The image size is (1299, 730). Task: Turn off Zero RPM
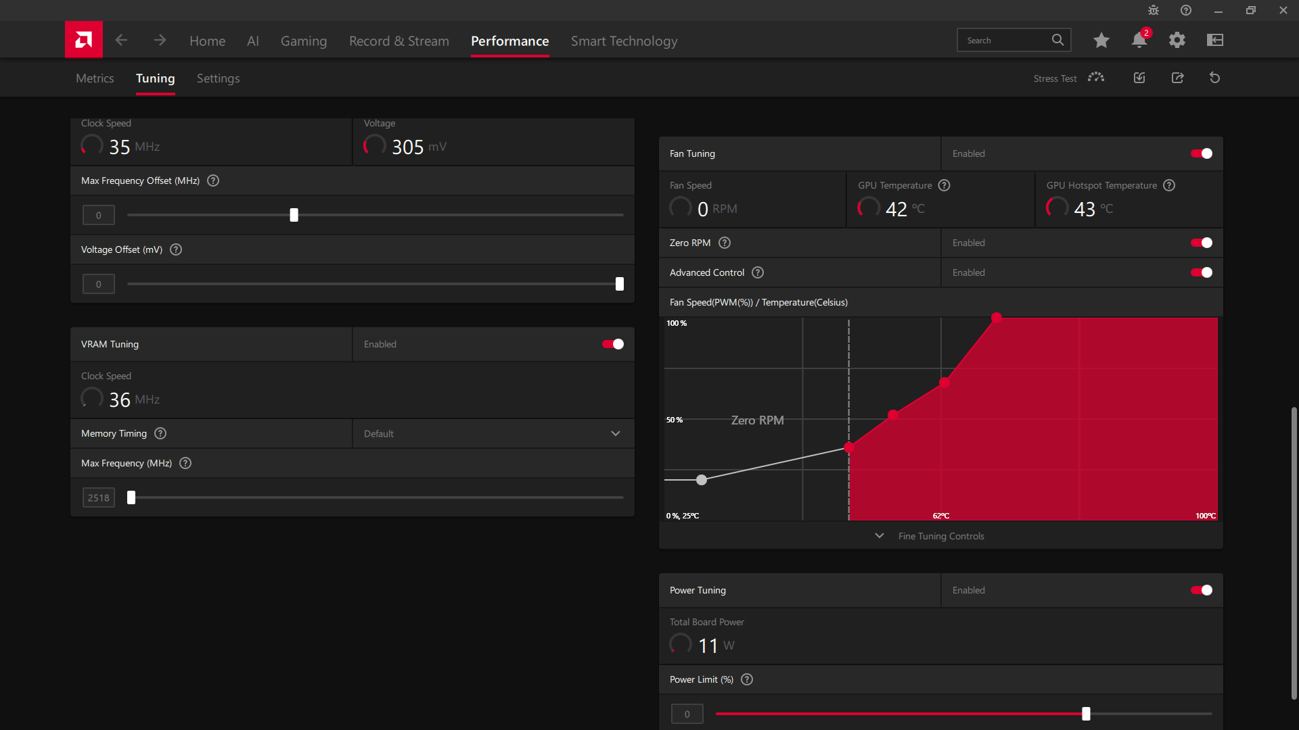[x=1201, y=243]
